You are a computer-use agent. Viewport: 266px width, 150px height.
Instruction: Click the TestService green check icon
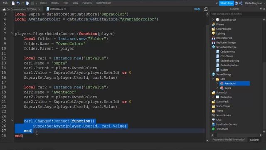[213, 129]
